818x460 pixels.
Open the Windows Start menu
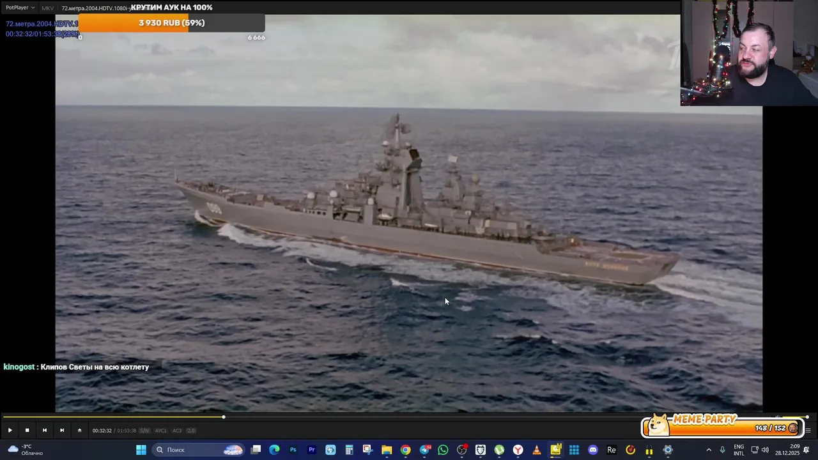click(x=141, y=450)
